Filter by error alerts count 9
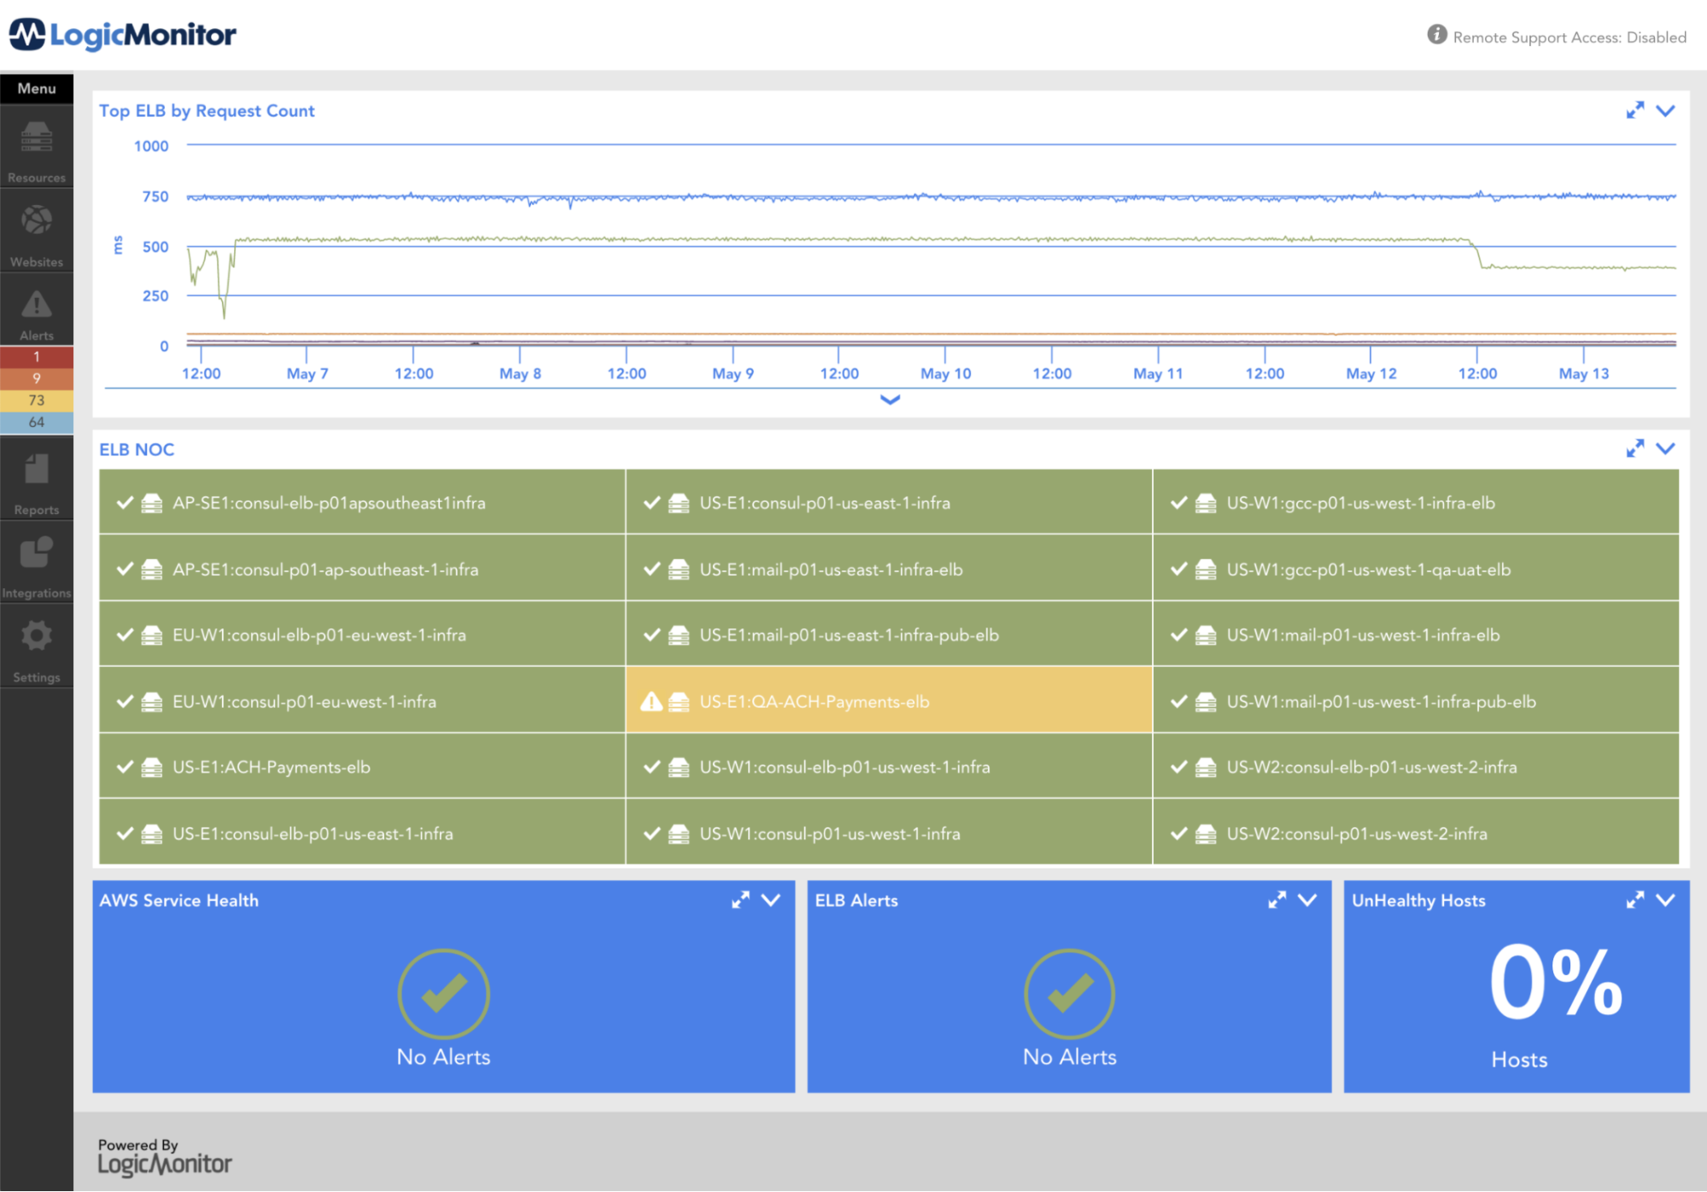 [37, 378]
